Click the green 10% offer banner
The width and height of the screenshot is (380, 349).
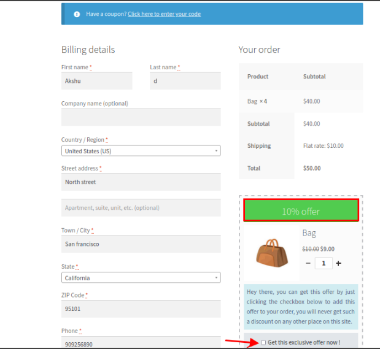[301, 211]
